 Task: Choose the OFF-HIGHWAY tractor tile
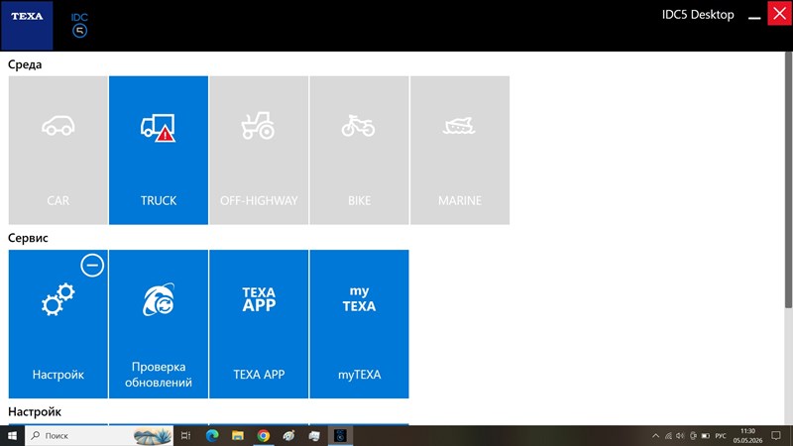click(x=259, y=151)
